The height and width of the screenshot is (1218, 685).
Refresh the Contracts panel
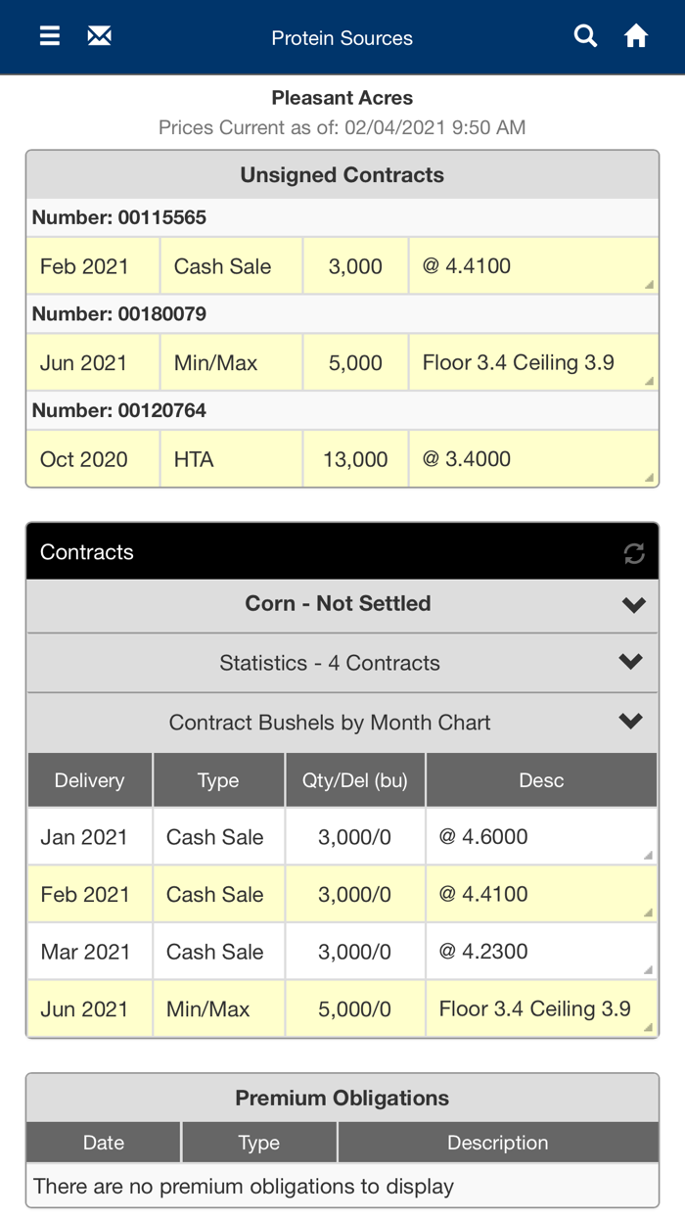tap(634, 552)
